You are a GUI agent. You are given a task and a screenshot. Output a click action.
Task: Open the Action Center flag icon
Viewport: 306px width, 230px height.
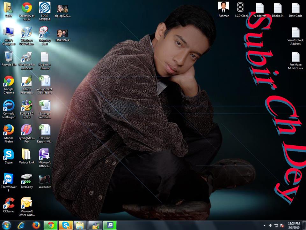pos(282,226)
